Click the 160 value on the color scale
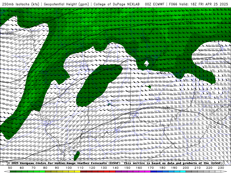Viewport: 231px width, 173px height. [x=139, y=168]
